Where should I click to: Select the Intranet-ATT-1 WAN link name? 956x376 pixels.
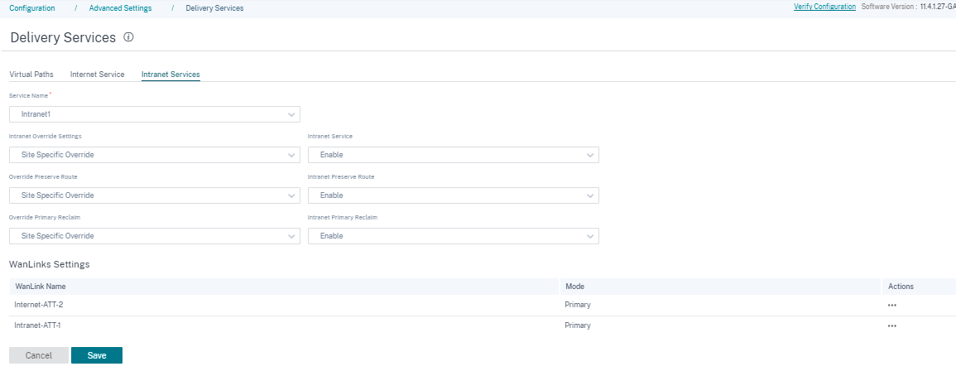[x=37, y=325]
